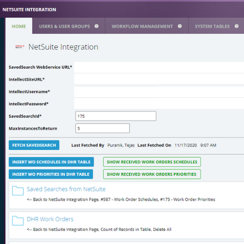Screen dimensions: 244x244
Task: Open the Workflow Management tab
Action: point(142,26)
